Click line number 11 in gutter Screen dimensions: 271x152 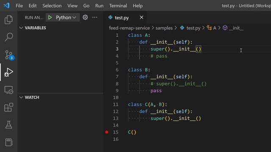[116, 104]
